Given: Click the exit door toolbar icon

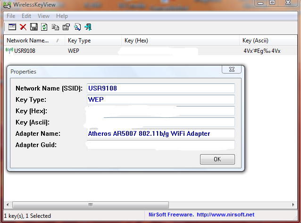Looking at the screenshot, I should click(88, 27).
